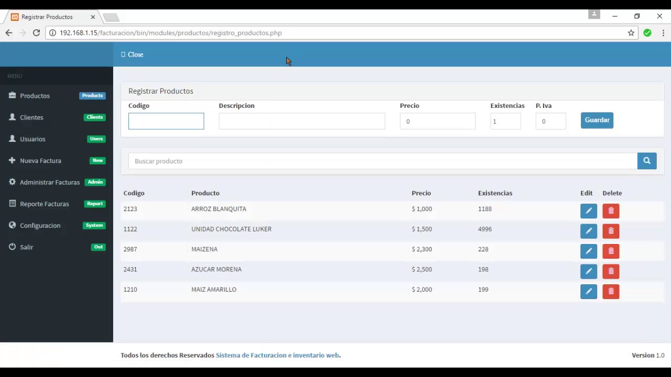Click the Productos briefcase icon in sidebar
The height and width of the screenshot is (377, 671).
[x=12, y=95]
